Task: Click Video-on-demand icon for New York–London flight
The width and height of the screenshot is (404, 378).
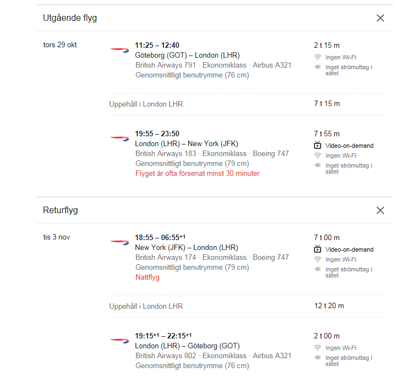Action: (x=317, y=249)
